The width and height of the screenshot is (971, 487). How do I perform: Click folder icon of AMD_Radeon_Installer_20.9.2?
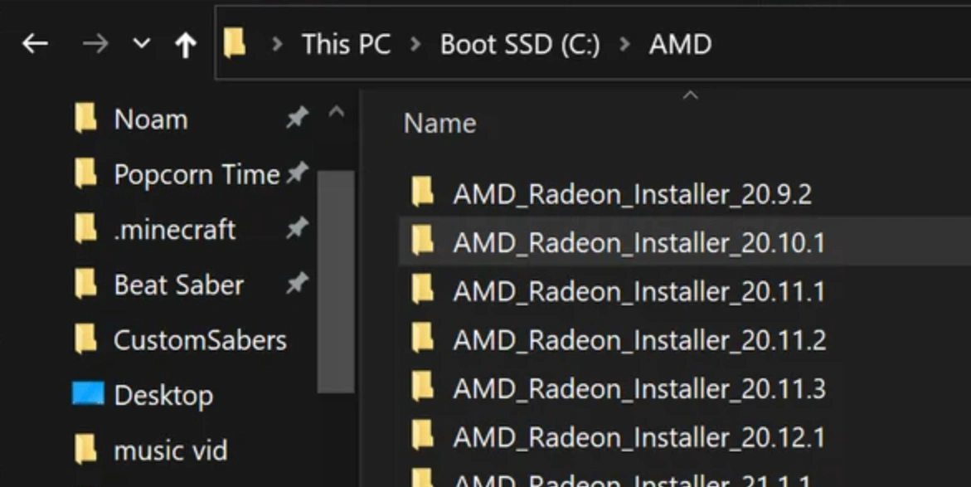(422, 192)
